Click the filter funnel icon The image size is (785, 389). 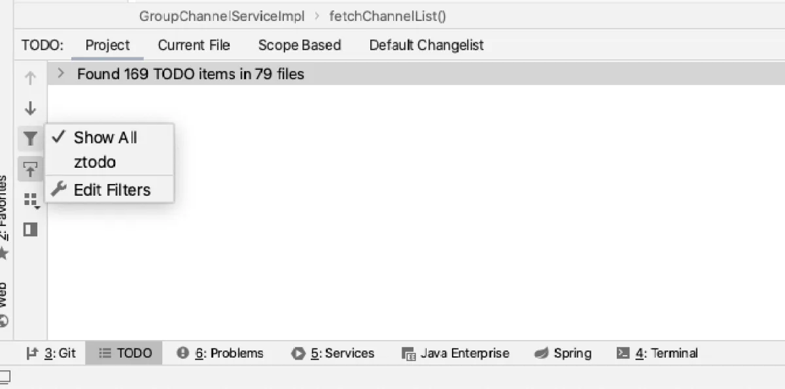coord(30,138)
